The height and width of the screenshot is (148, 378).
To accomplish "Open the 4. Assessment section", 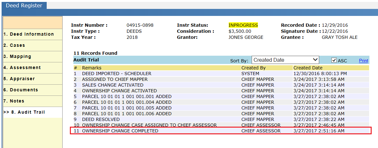I will [x=32, y=67].
